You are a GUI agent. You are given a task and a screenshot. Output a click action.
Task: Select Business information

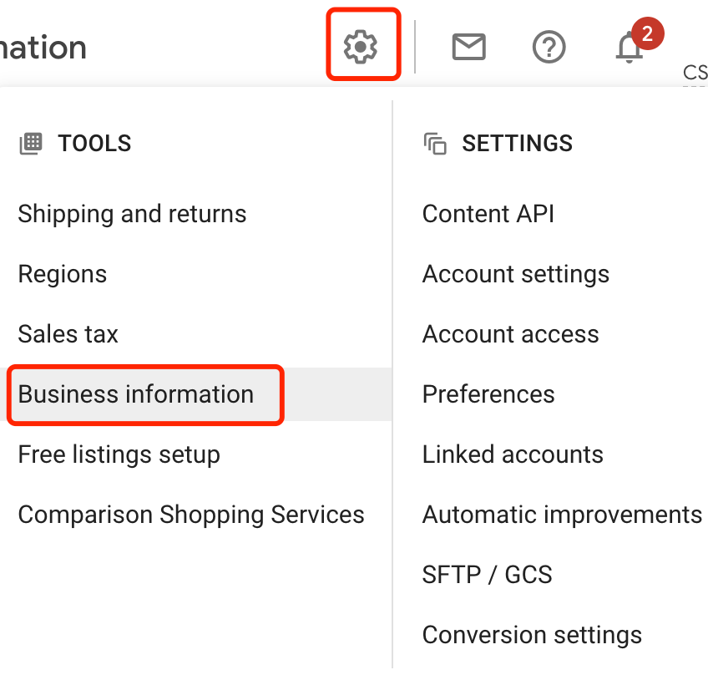136,394
